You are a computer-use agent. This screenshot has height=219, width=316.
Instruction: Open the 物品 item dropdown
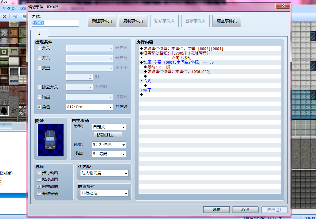(x=89, y=97)
